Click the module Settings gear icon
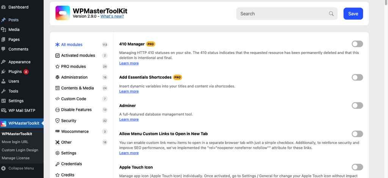This screenshot has height=178, width=388. [58, 153]
